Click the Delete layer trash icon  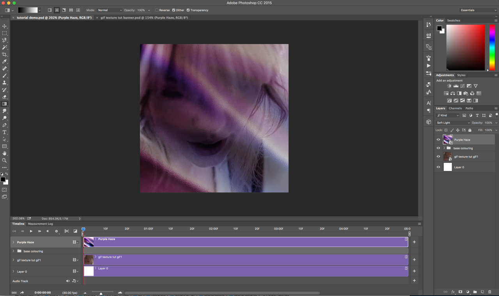pyautogui.click(x=490, y=292)
